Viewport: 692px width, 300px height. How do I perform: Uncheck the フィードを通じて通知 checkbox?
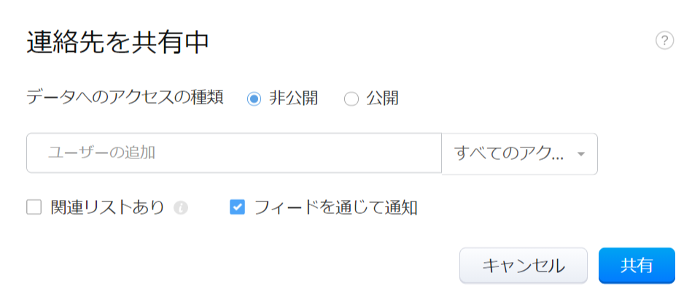237,208
